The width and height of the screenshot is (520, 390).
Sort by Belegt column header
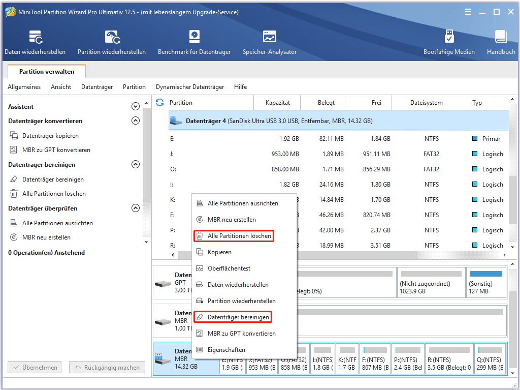point(322,103)
